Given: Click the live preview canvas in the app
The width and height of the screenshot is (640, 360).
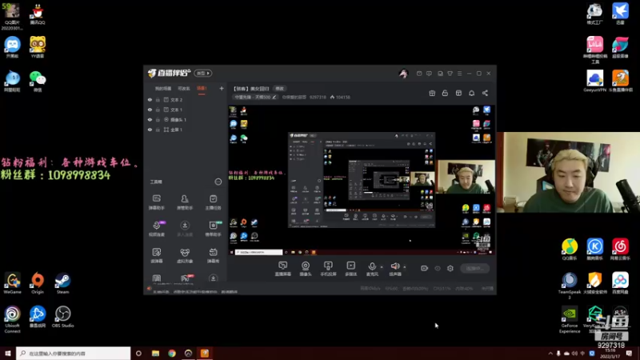Looking at the screenshot, I should (362, 180).
